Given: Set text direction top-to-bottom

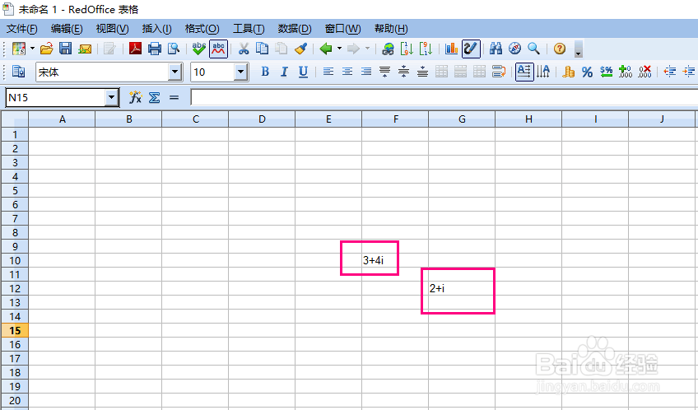Looking at the screenshot, I should [x=543, y=72].
